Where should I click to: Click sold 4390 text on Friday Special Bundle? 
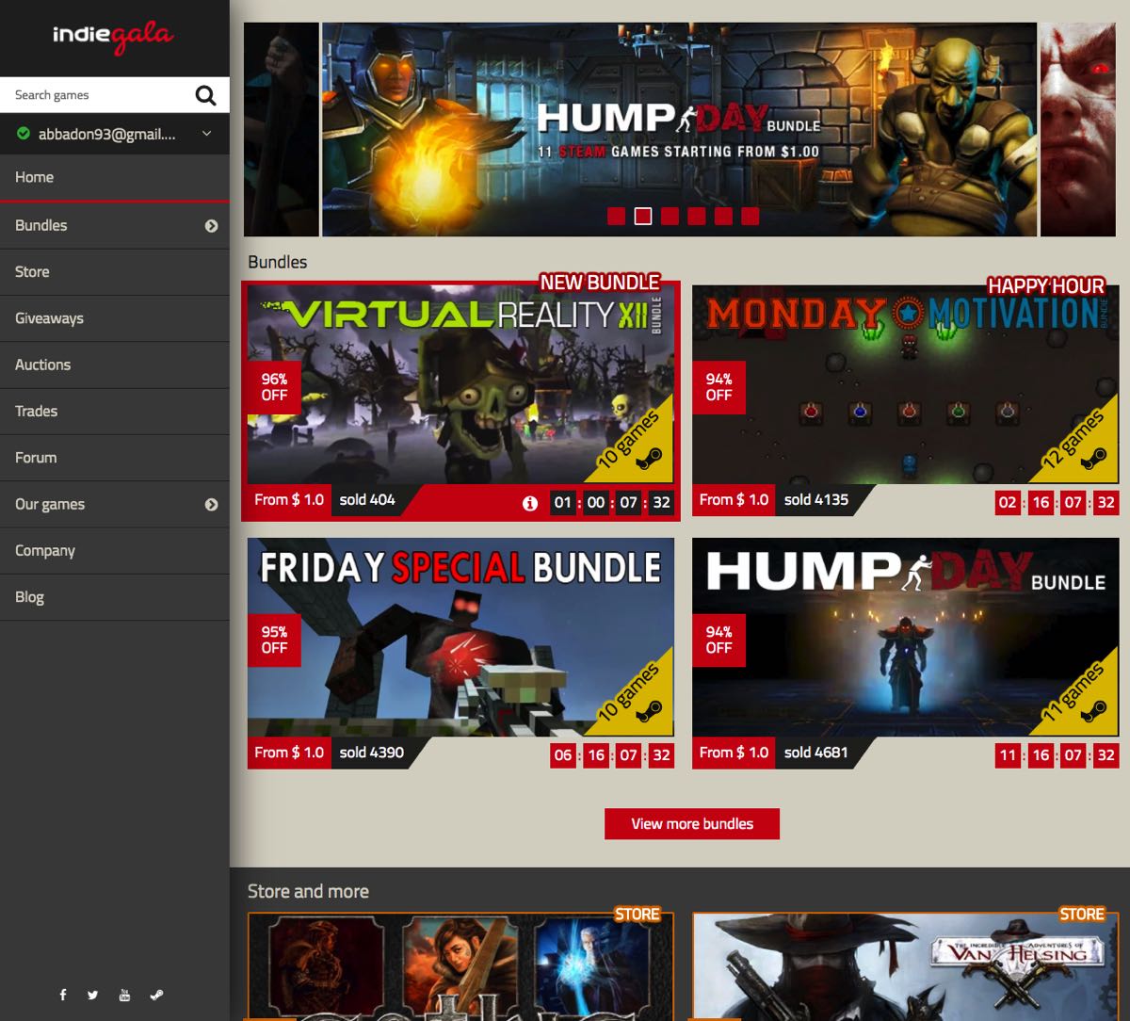point(372,753)
